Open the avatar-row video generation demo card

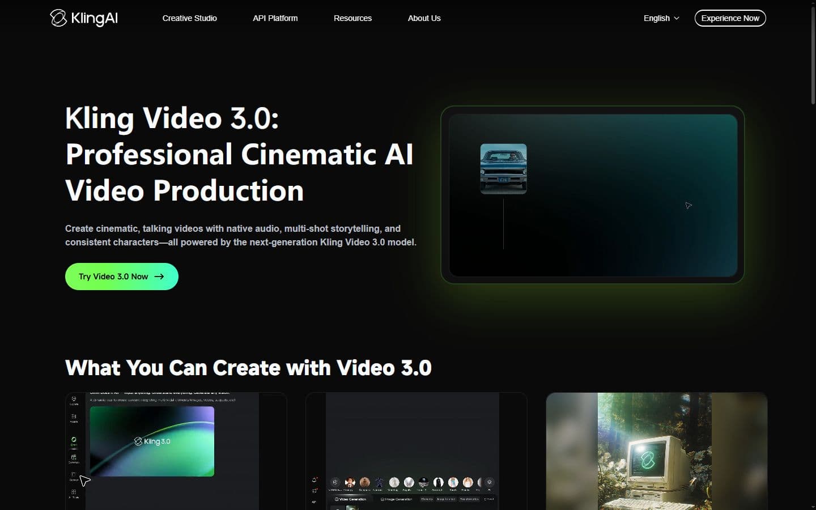tap(416, 451)
